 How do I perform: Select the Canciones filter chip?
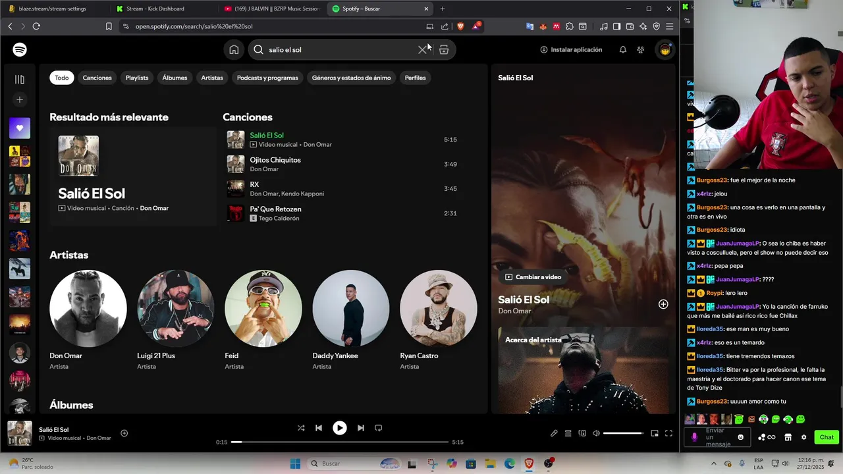97,78
